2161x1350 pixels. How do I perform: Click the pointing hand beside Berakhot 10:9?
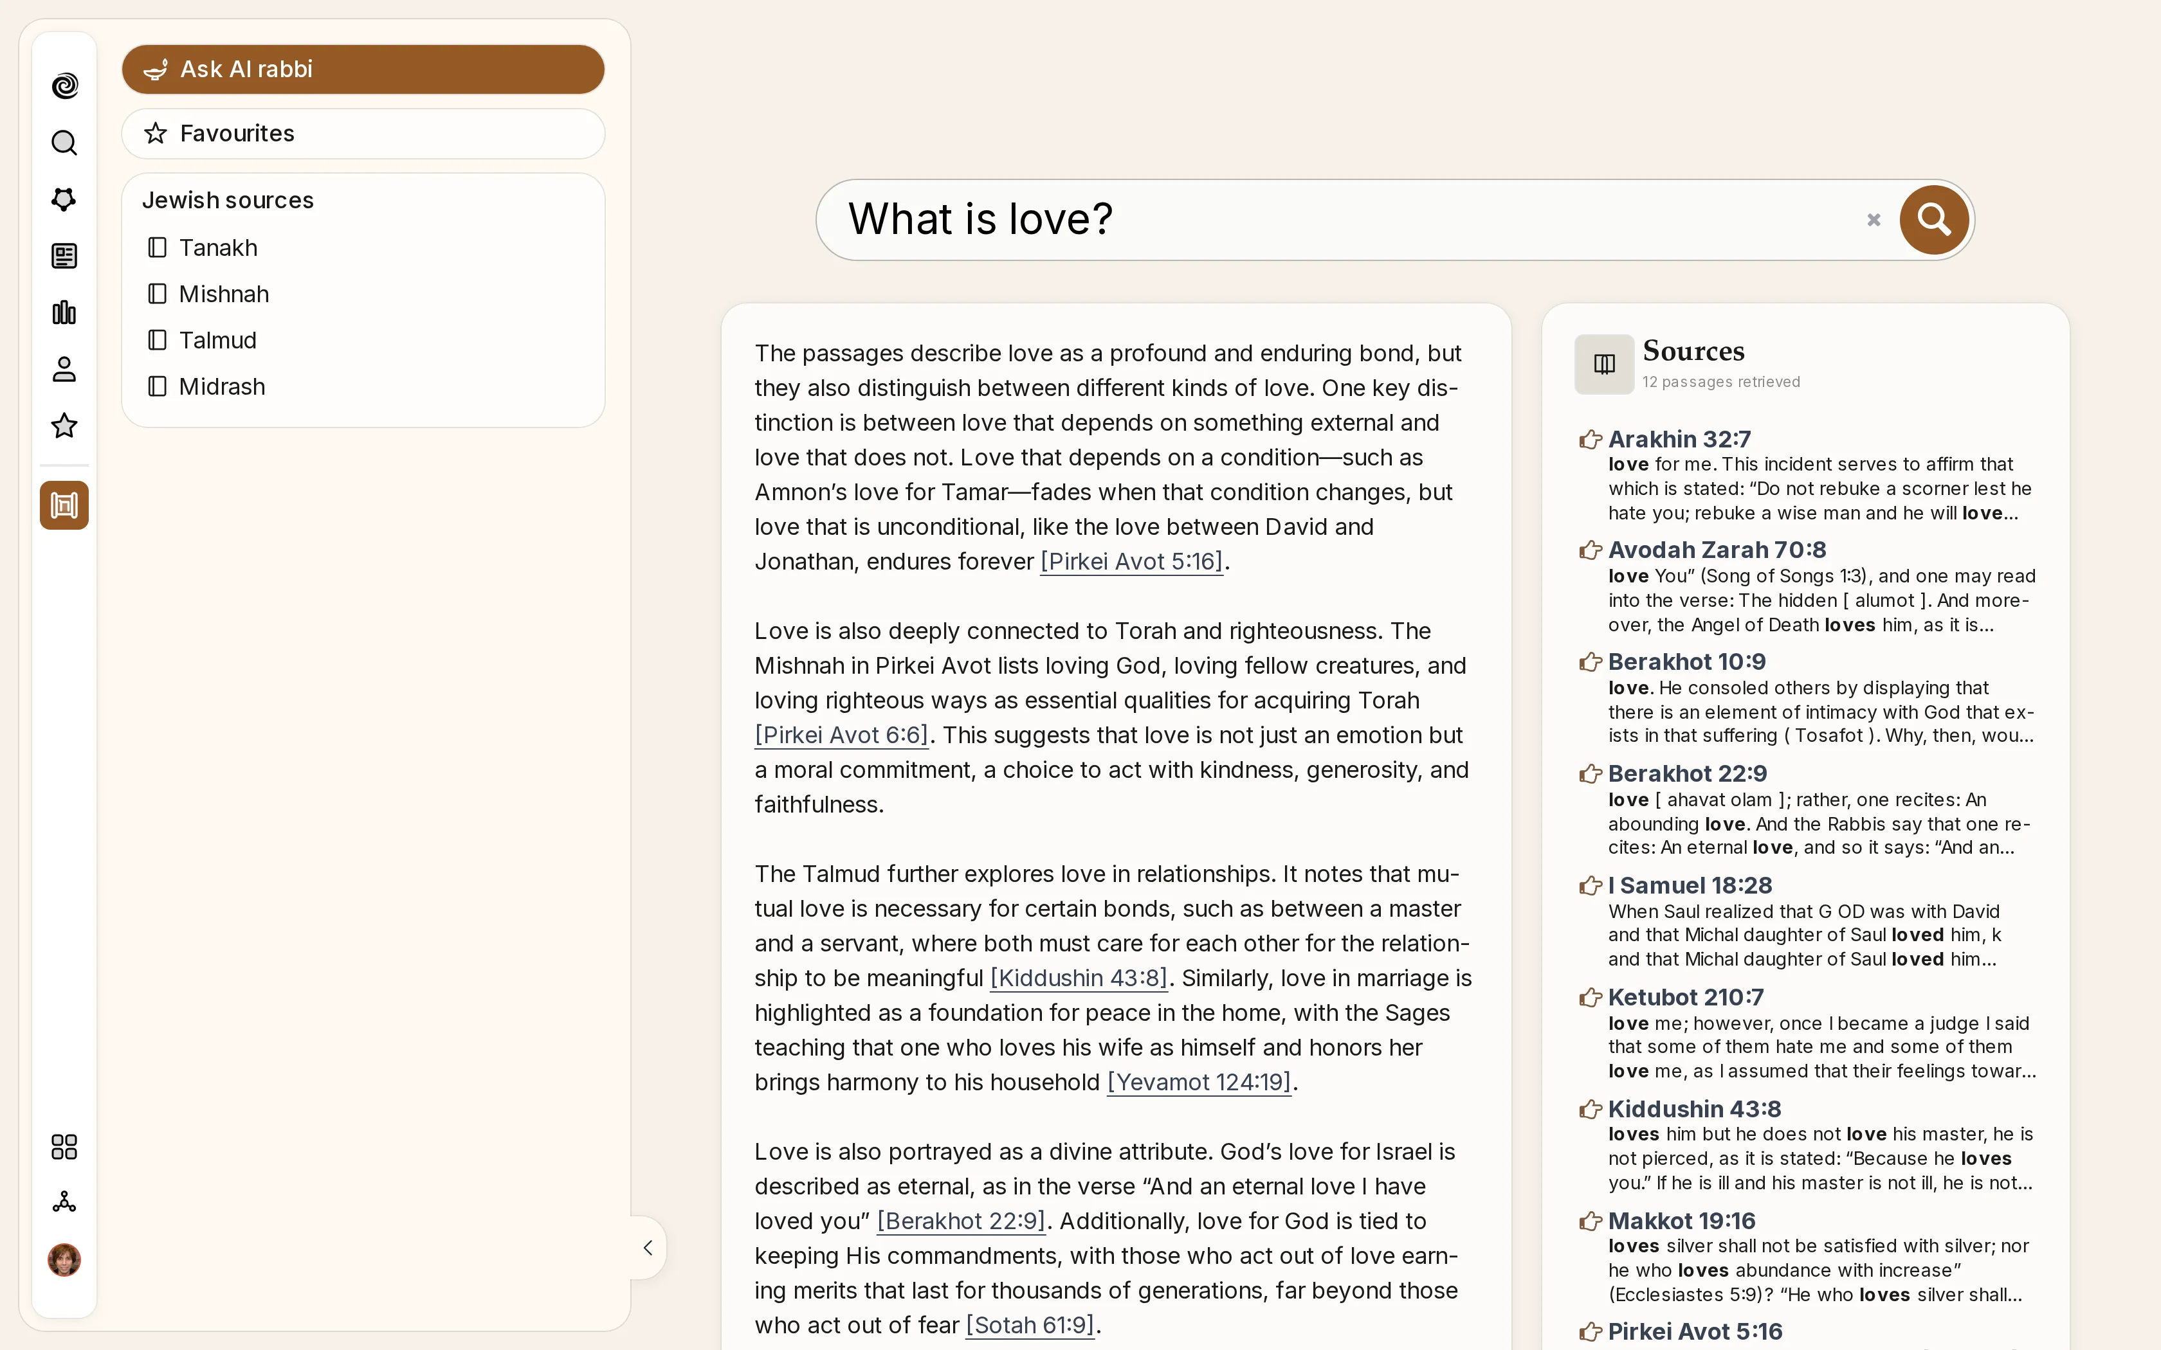(x=1591, y=661)
